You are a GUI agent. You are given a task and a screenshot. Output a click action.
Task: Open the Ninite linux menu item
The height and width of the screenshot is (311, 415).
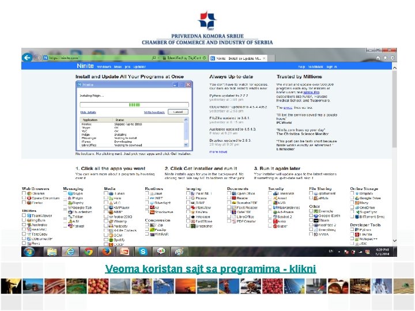tap(118, 67)
